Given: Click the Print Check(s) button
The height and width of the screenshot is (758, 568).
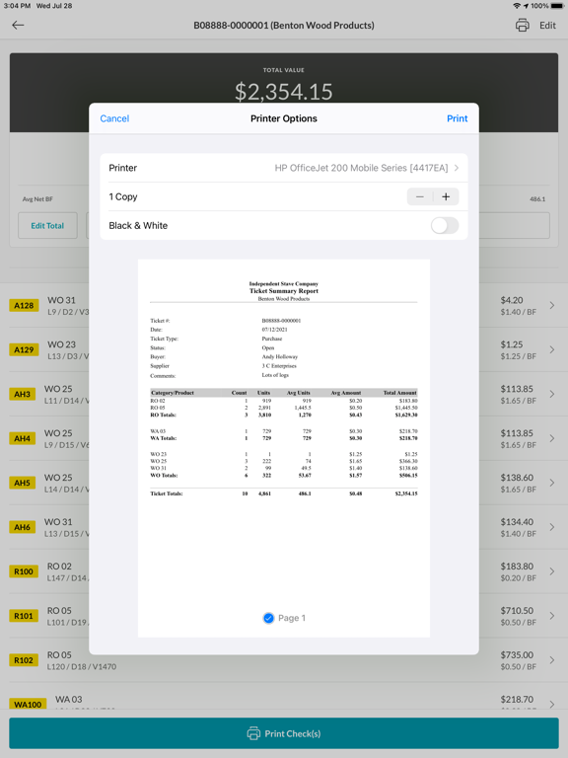Looking at the screenshot, I should [284, 733].
